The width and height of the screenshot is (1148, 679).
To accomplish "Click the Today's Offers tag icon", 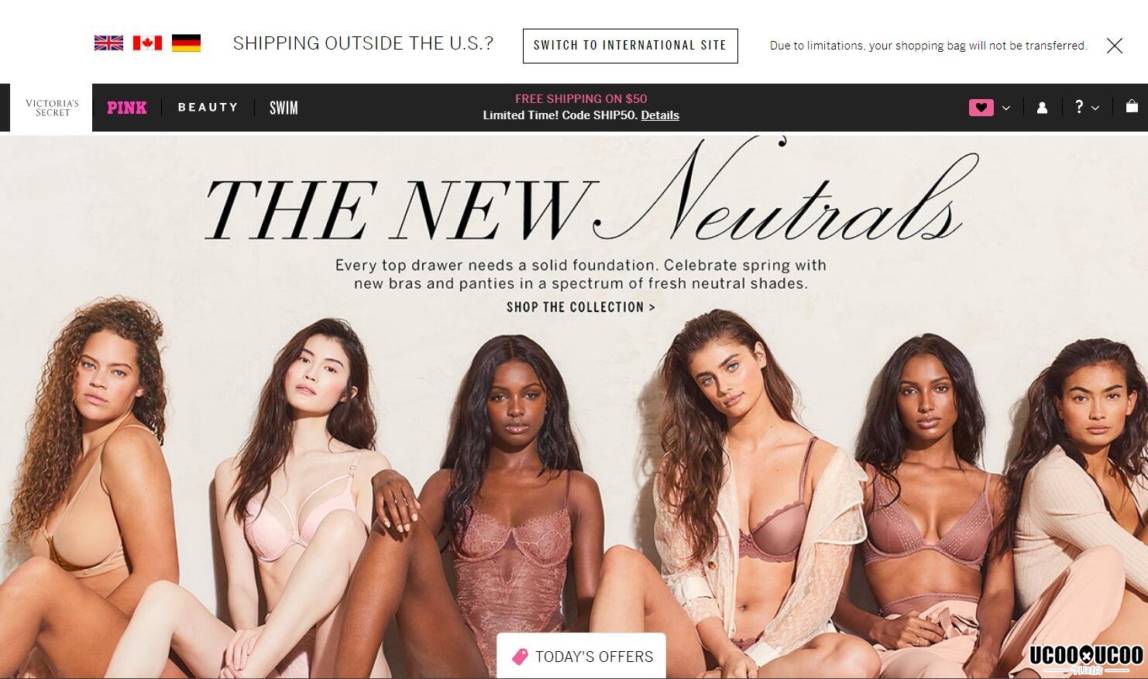I will tap(520, 657).
